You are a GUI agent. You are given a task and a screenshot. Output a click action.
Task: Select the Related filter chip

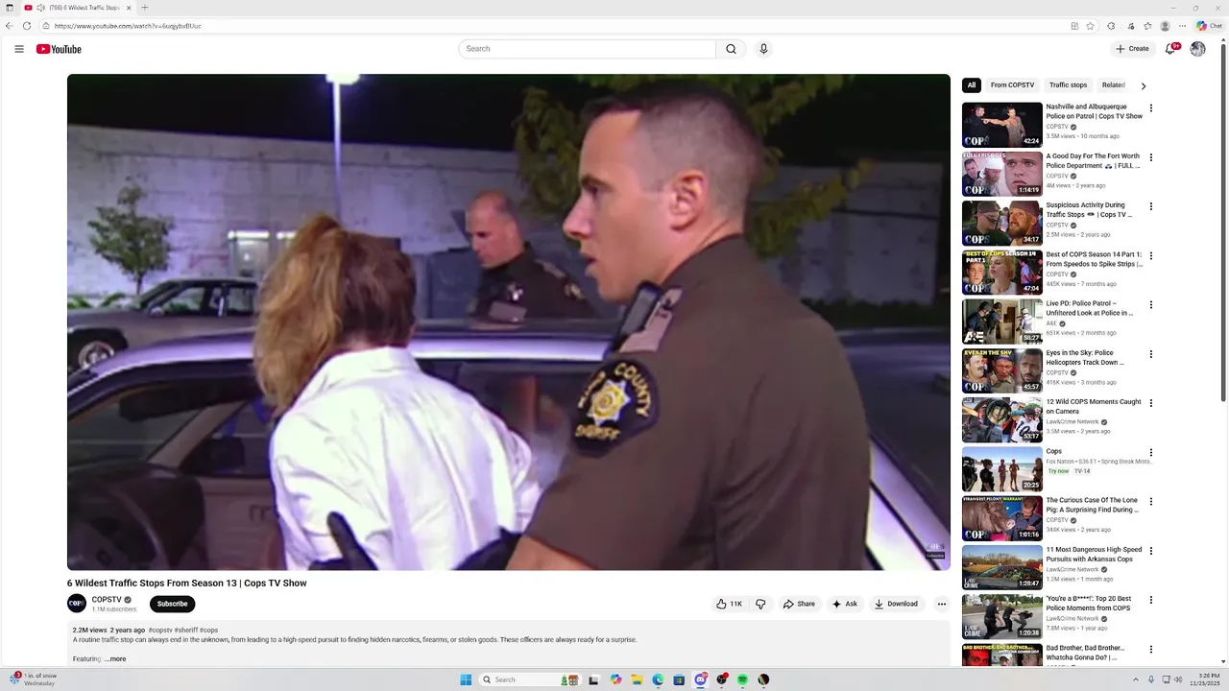tap(1114, 85)
